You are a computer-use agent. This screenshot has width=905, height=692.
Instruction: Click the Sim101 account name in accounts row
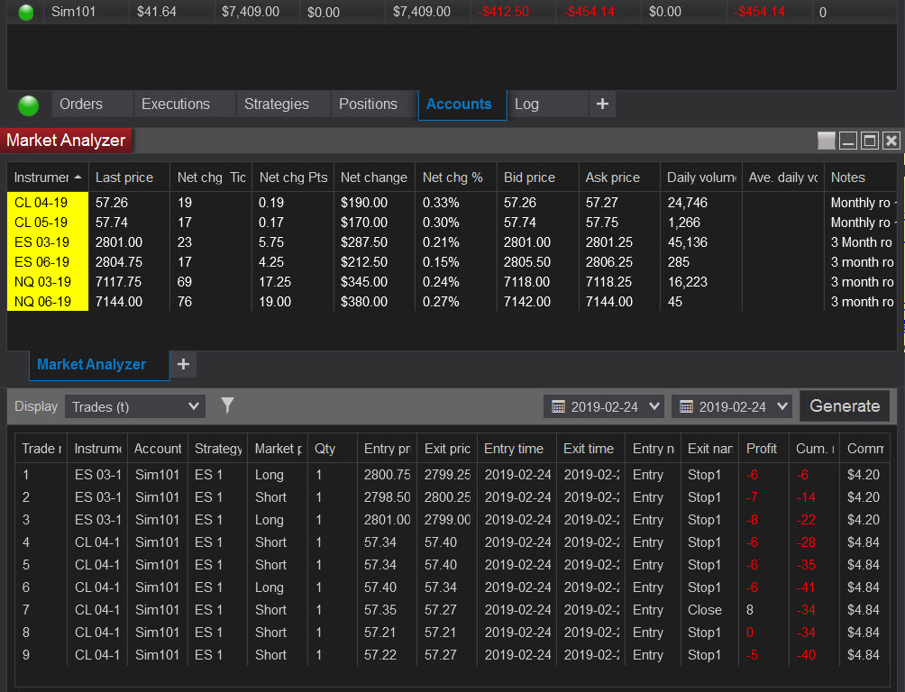[73, 12]
